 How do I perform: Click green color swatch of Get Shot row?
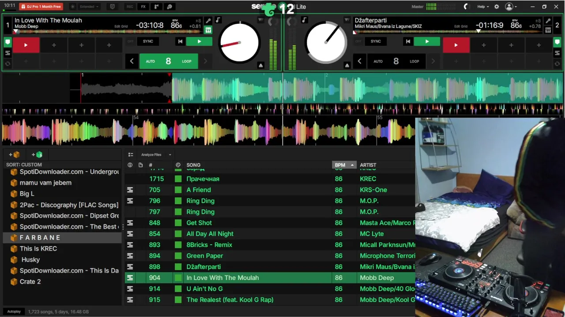pos(178,223)
